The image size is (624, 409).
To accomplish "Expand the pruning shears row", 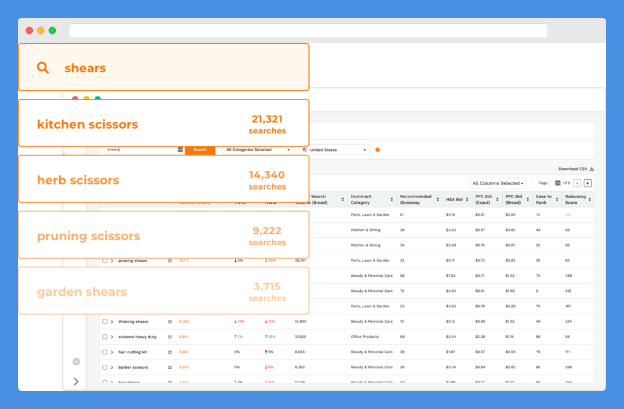I will (112, 261).
